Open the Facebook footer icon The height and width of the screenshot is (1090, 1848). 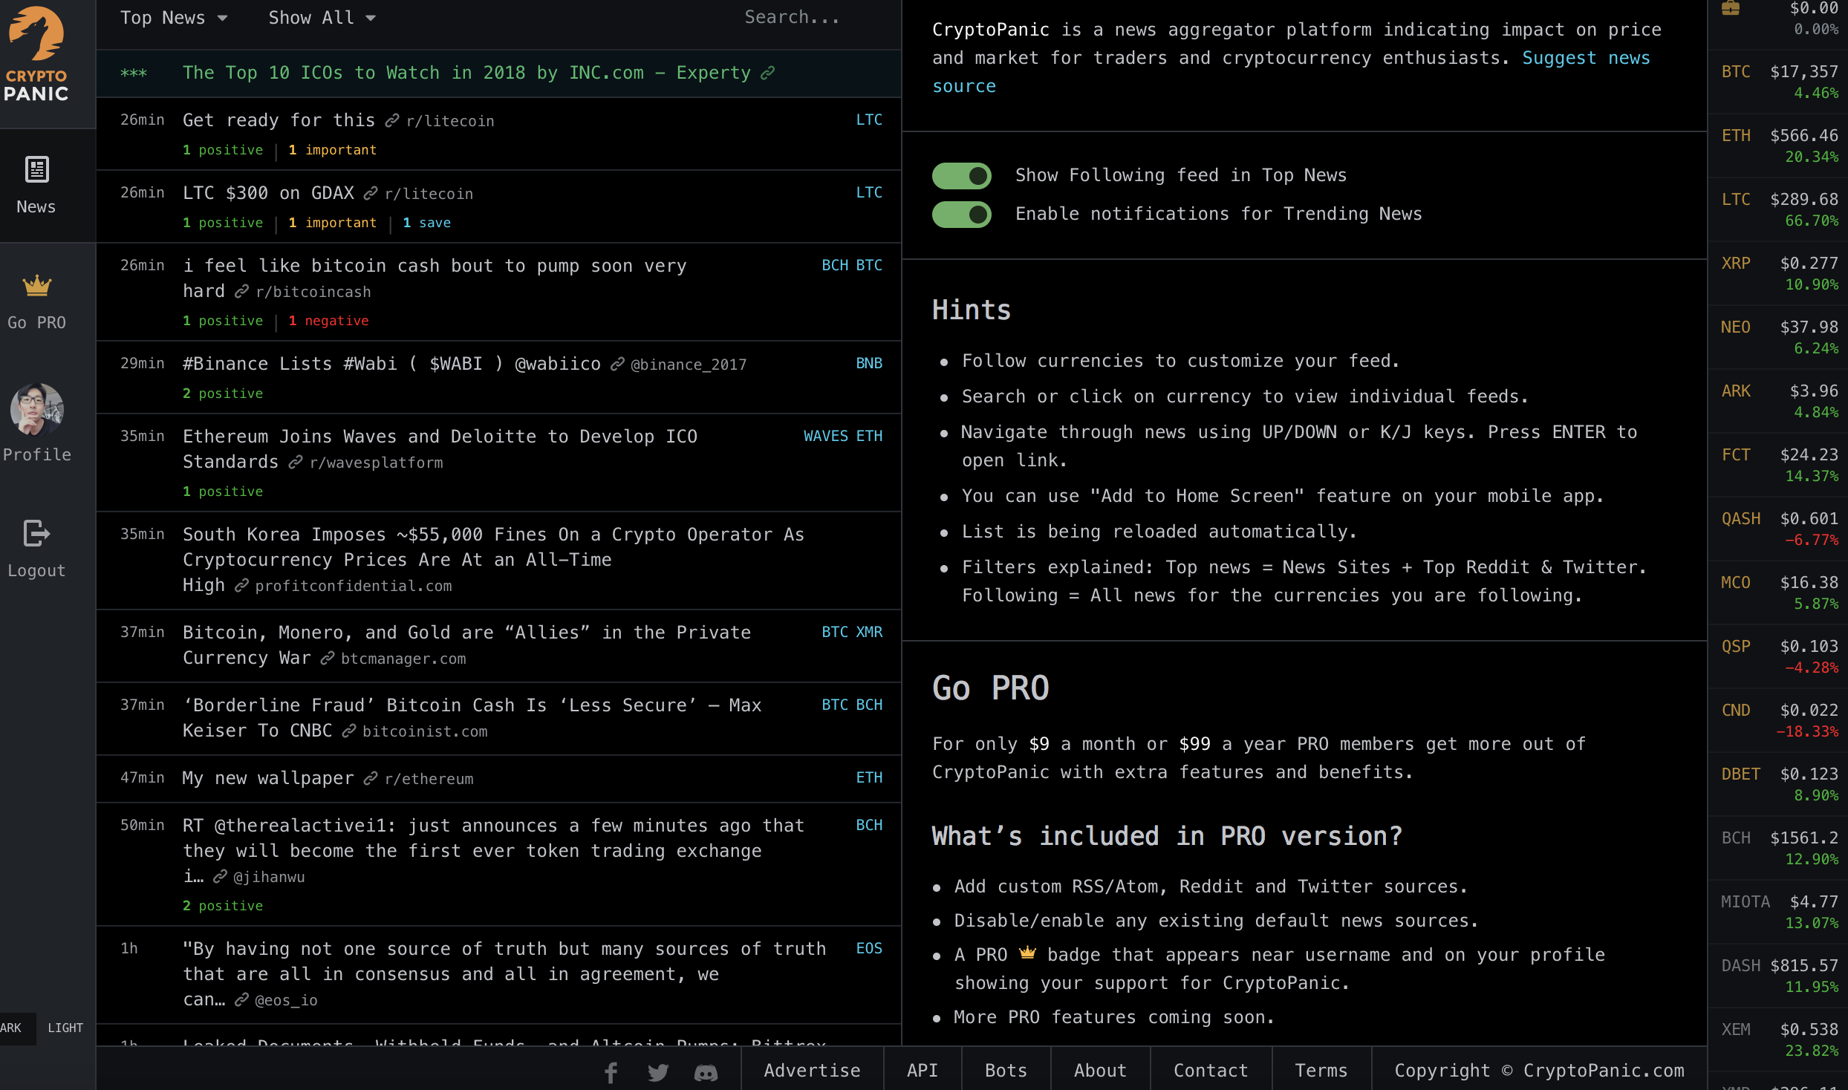611,1072
